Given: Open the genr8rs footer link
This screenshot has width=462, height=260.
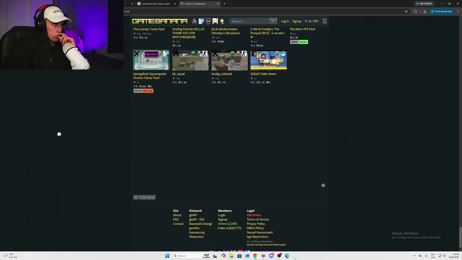Looking at the screenshot, I should click(x=194, y=228).
